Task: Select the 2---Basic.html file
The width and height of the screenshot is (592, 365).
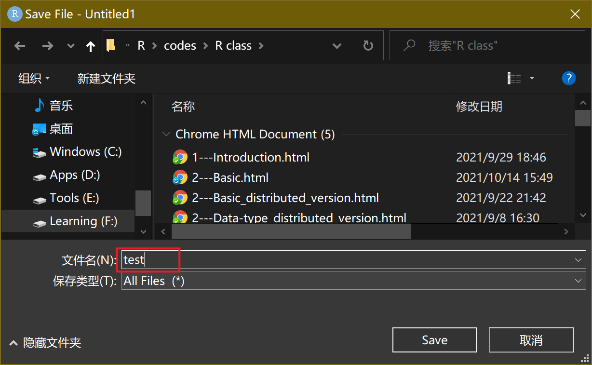Action: tap(230, 177)
